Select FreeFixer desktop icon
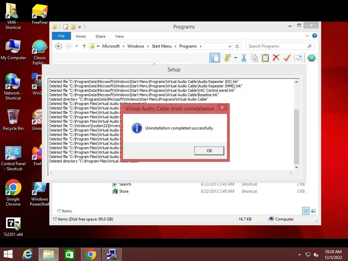348x261 pixels. (39, 14)
